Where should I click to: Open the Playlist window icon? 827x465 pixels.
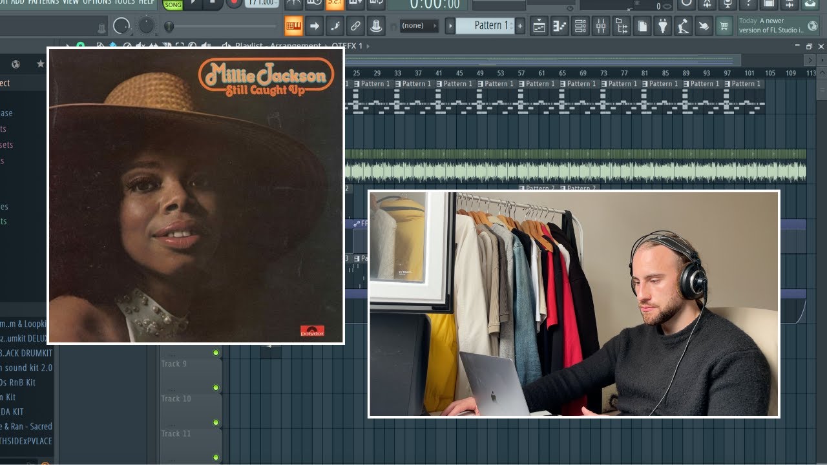pyautogui.click(x=539, y=26)
